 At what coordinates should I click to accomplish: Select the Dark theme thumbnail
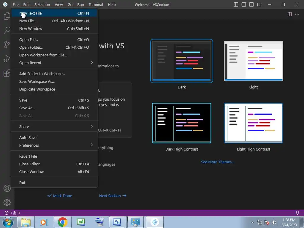tap(182, 61)
